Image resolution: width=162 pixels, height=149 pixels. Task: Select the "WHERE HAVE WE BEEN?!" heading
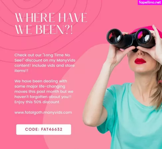51,24
